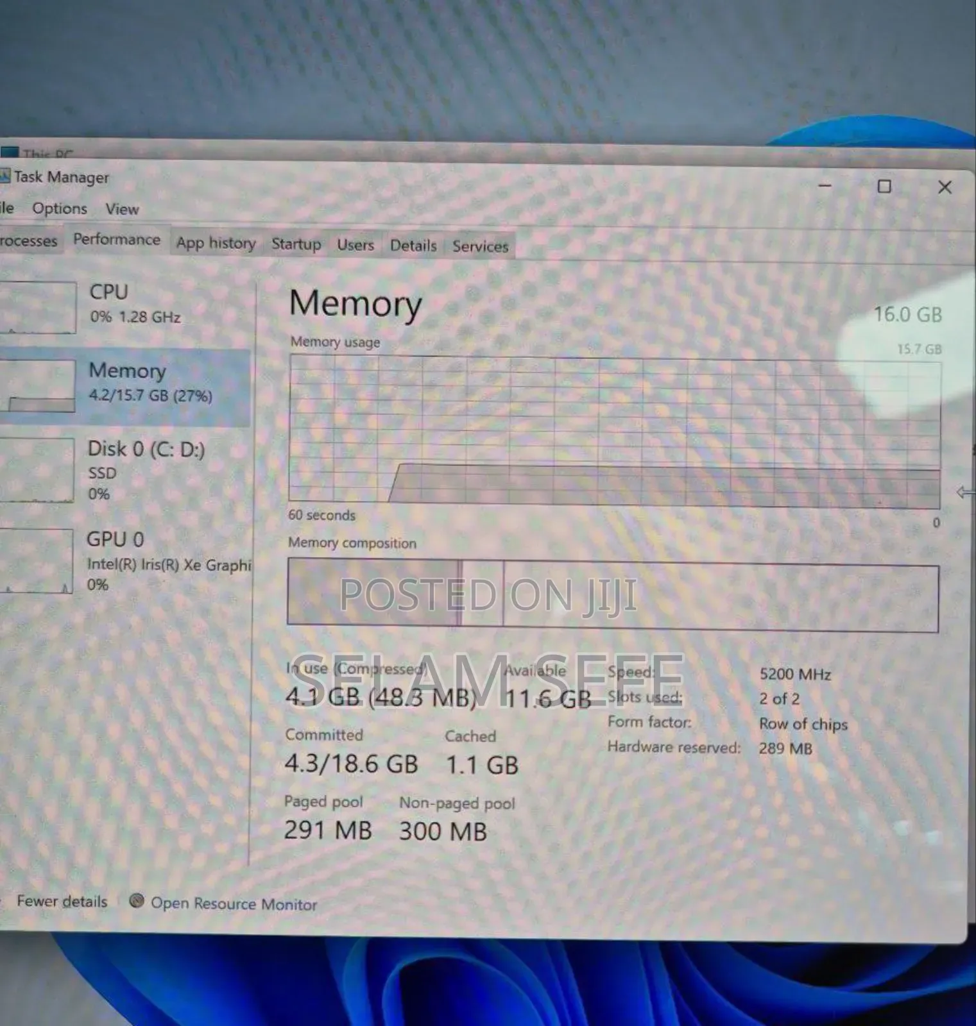Open the Services tab
976x1026 pixels.
point(480,246)
